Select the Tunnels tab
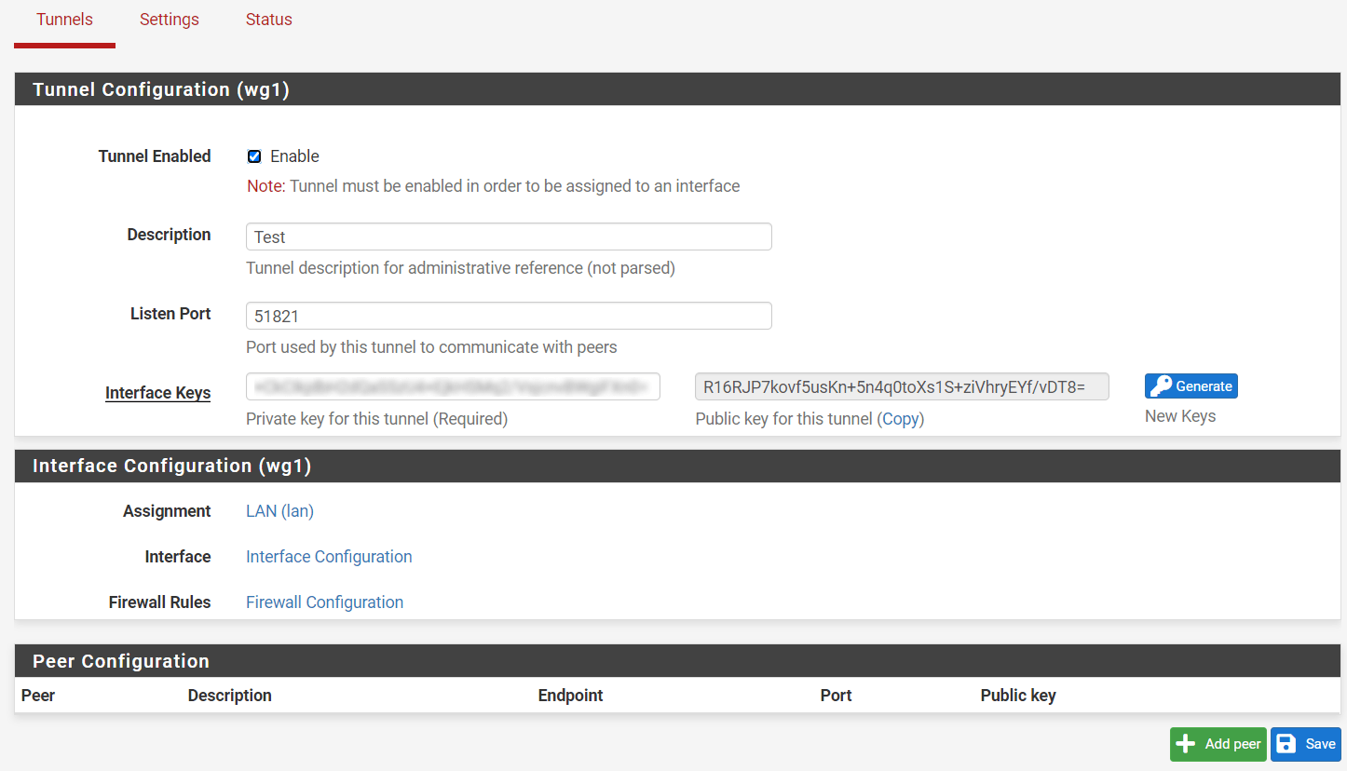The height and width of the screenshot is (771, 1347). [x=64, y=20]
